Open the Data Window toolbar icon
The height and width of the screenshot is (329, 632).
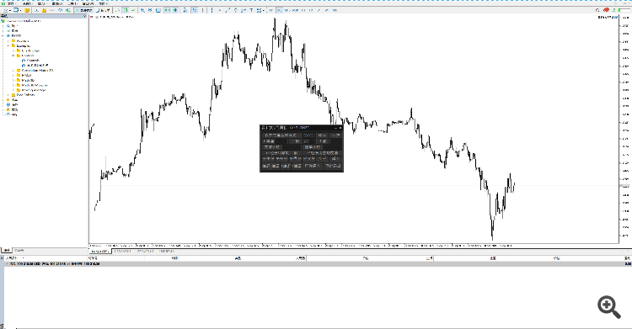coord(37,10)
